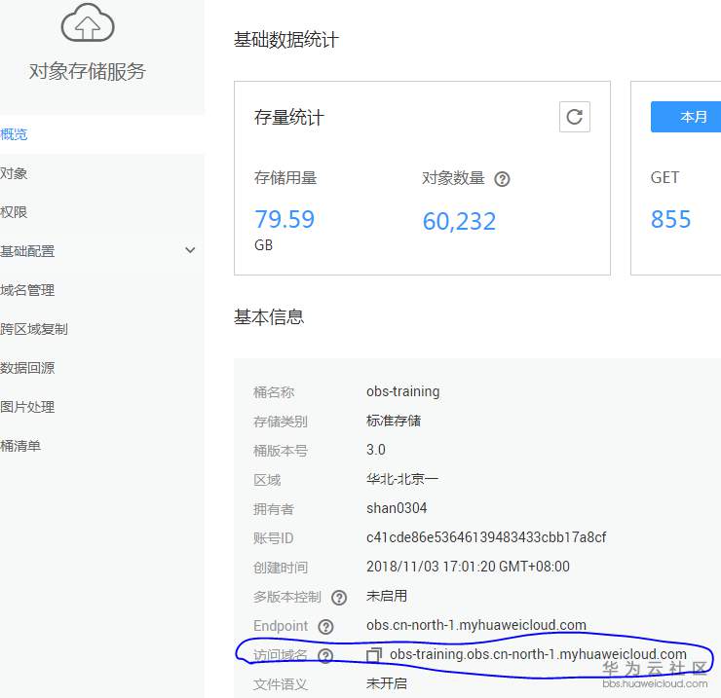Click the 基础数据统计 heading
This screenshot has height=698, width=721.
coord(286,40)
